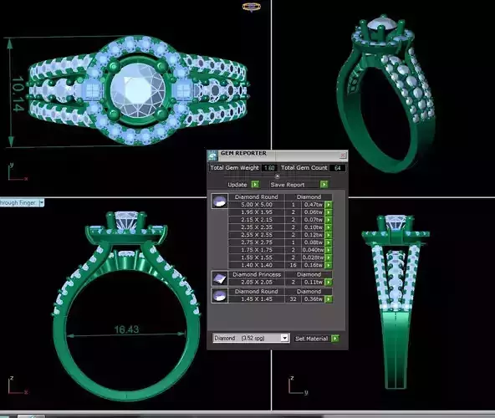Click the green arrow for the 2.55 X 2.55 row
Viewport: 495px width, 418px height.
tap(329, 235)
